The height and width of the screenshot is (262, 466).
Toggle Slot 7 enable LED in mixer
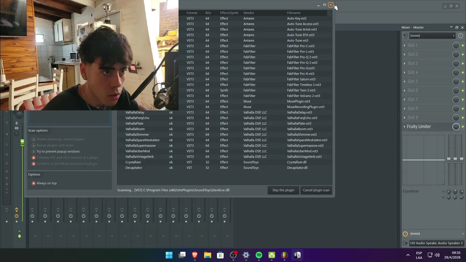[x=463, y=99]
